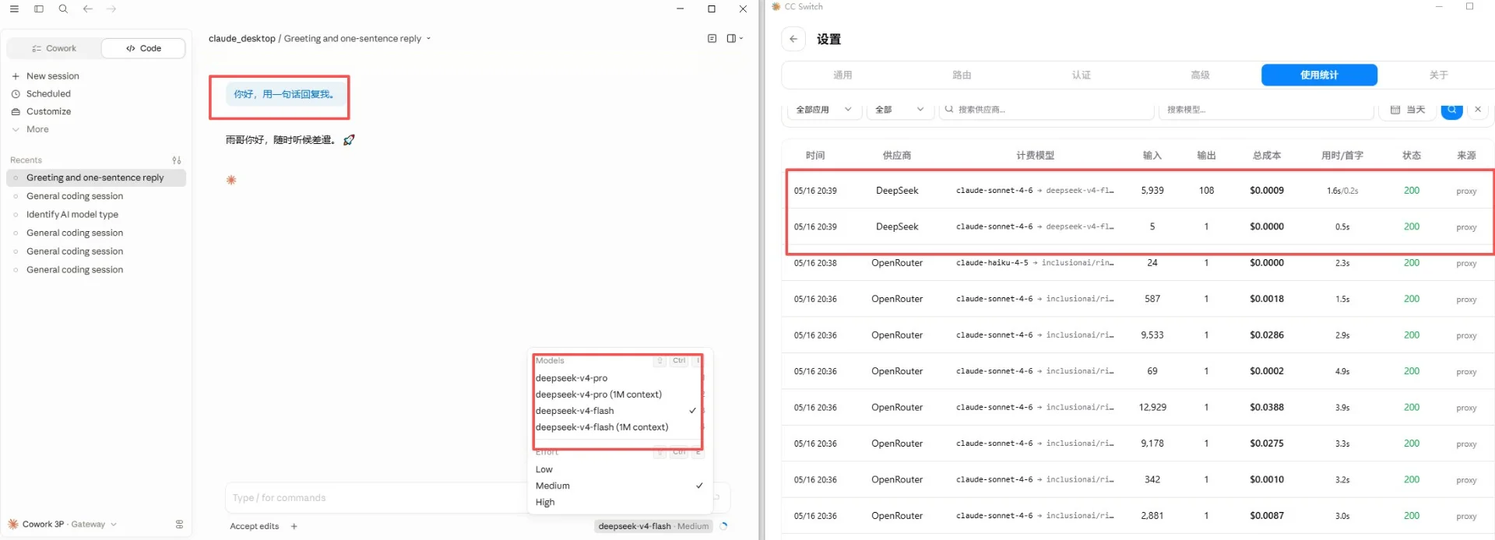Image resolution: width=1495 pixels, height=540 pixels.
Task: Switch to 使用统计 tab
Action: tap(1319, 75)
